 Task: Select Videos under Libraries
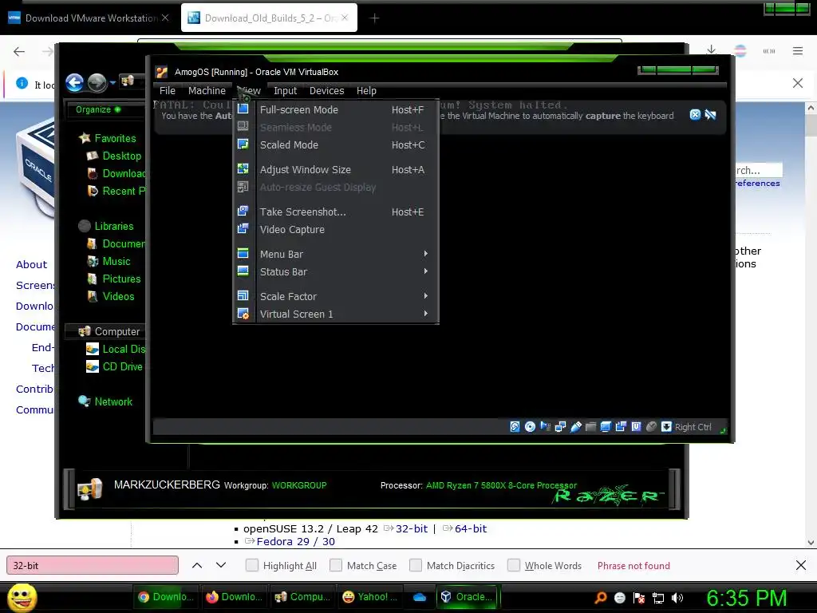click(111, 296)
